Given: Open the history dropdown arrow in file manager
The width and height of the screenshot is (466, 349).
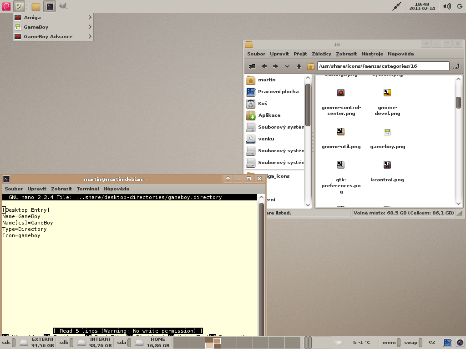Looking at the screenshot, I should [287, 66].
